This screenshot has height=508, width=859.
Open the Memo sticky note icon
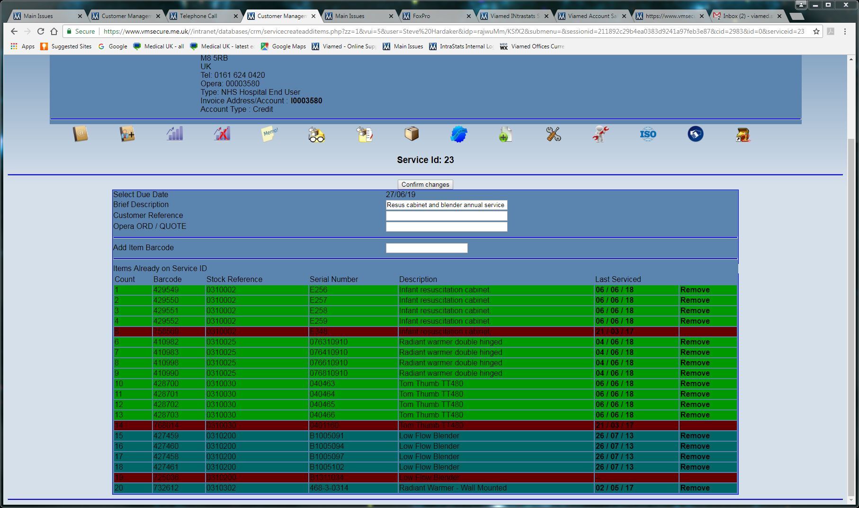point(269,134)
